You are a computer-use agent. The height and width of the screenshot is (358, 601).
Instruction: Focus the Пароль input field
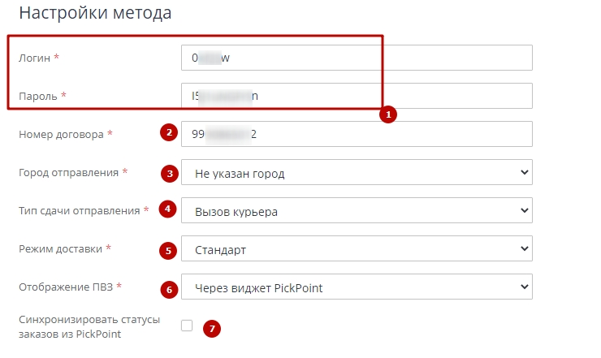point(357,96)
